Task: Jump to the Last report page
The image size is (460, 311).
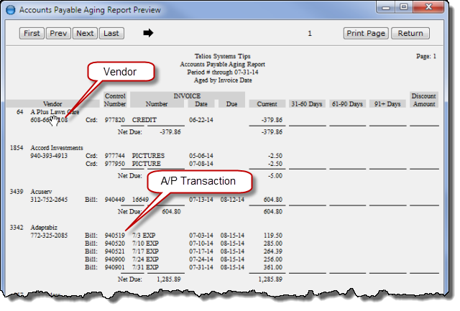Action: 110,33
